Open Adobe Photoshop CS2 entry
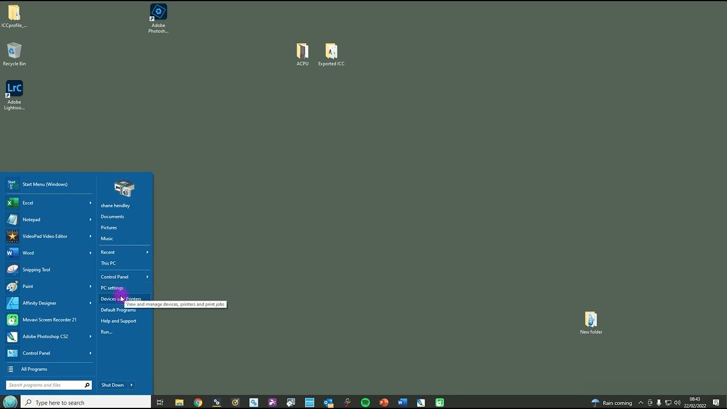 48,336
